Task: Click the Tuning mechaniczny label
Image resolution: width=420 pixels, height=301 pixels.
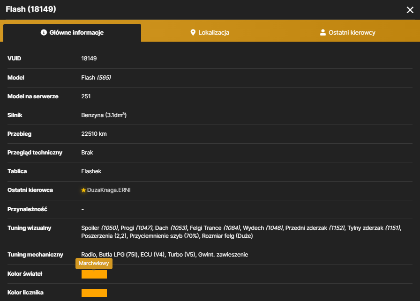Action: 35,255
